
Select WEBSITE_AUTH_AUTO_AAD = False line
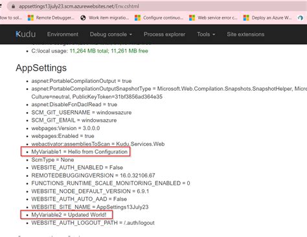pos(79,199)
